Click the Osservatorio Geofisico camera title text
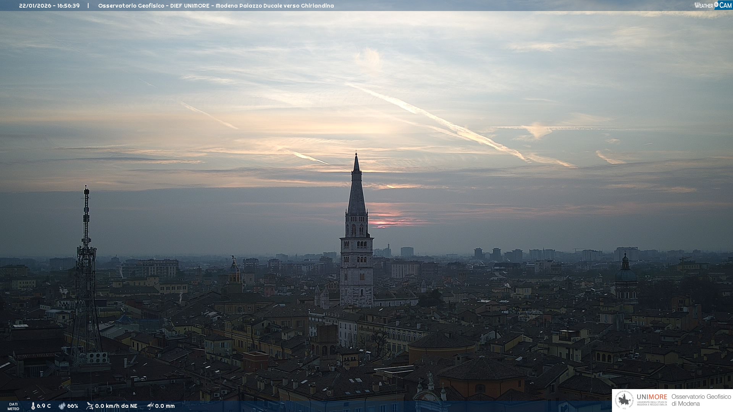This screenshot has height=412, width=733. coord(216,6)
